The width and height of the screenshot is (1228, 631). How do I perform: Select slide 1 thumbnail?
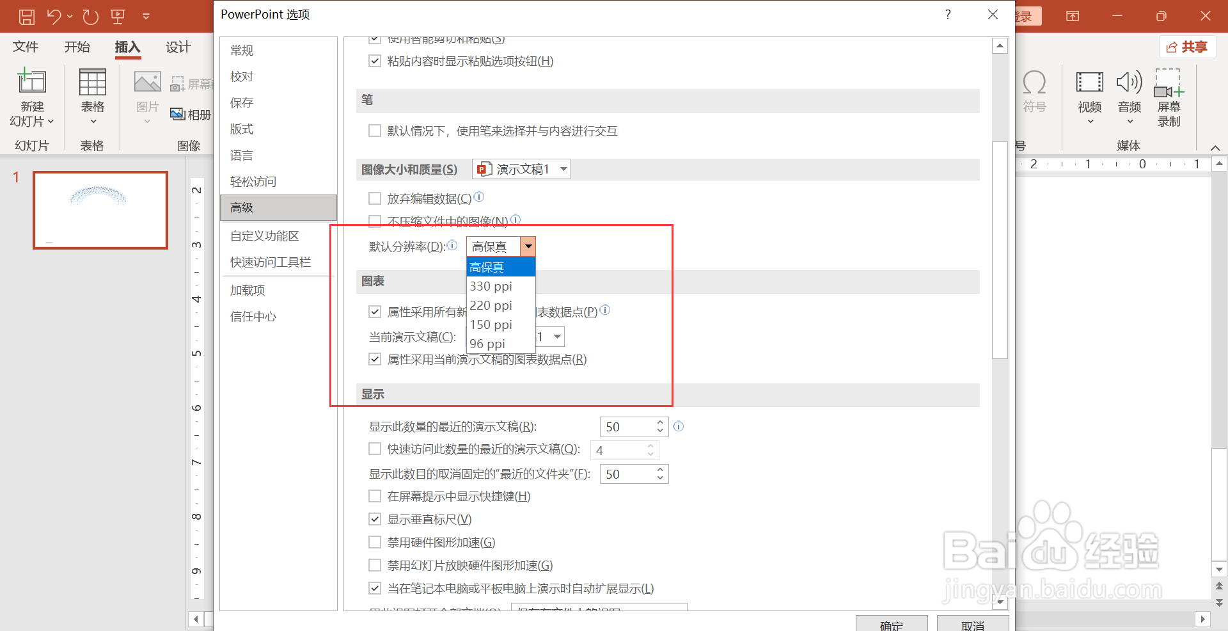pyautogui.click(x=100, y=210)
